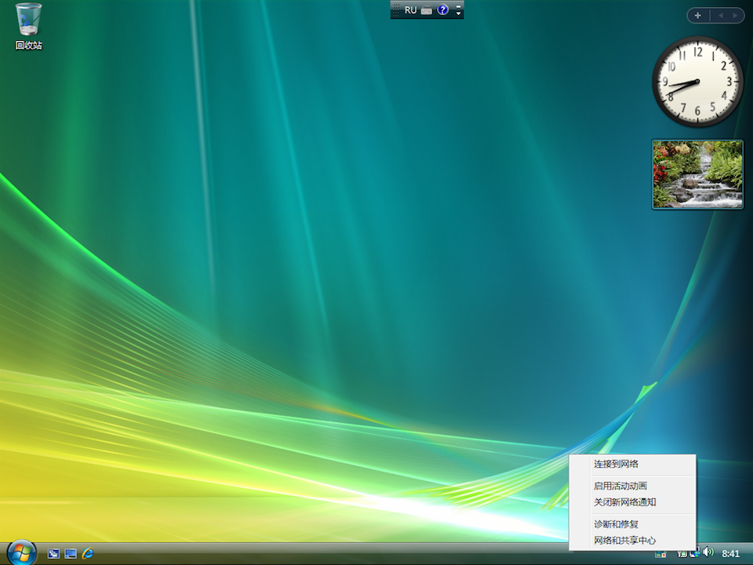Open 网络和共享中心 from menu
The height and width of the screenshot is (565, 753).
click(632, 541)
